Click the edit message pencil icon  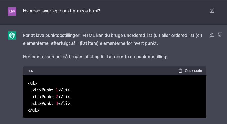pyautogui.click(x=212, y=11)
